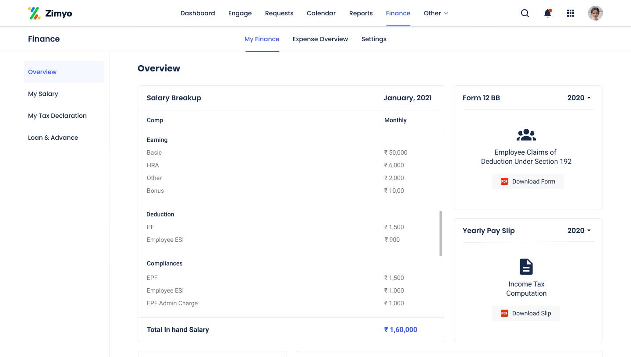This screenshot has height=357, width=631.
Task: Click the Zimyo logo icon
Action: pos(34,13)
